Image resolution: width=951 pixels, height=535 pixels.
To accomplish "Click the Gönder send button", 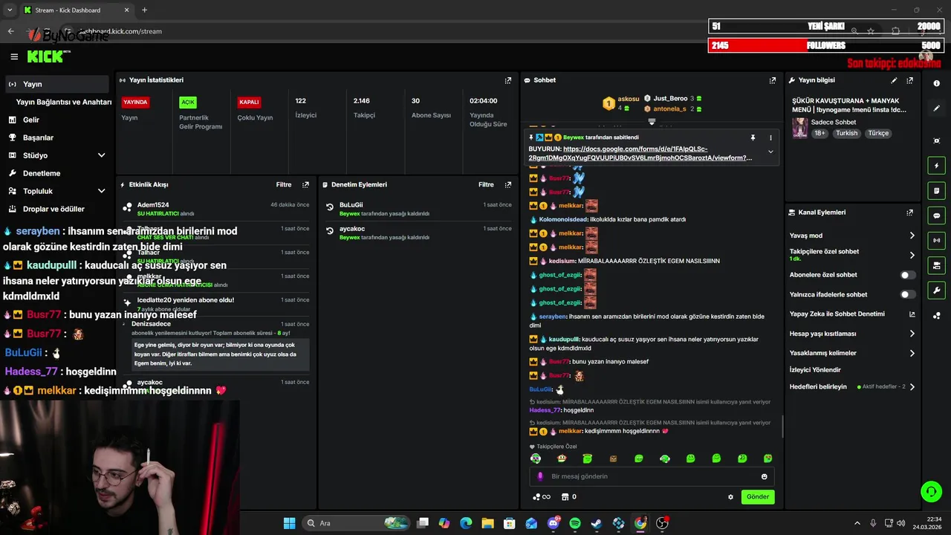I will [x=758, y=497].
